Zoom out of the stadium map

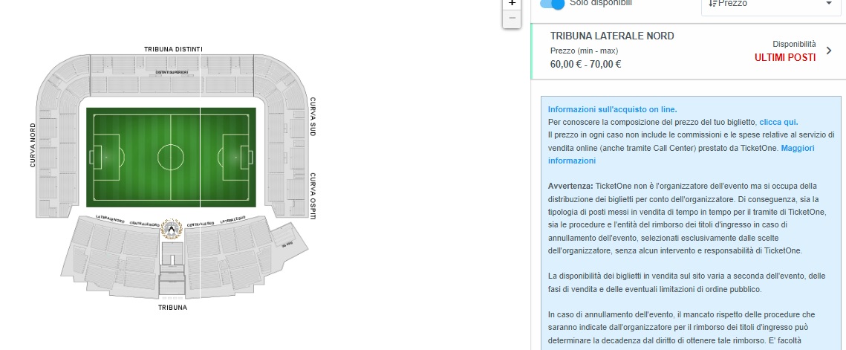pyautogui.click(x=511, y=19)
